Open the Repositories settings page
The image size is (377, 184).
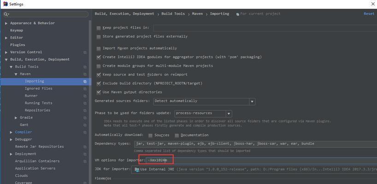[37, 110]
